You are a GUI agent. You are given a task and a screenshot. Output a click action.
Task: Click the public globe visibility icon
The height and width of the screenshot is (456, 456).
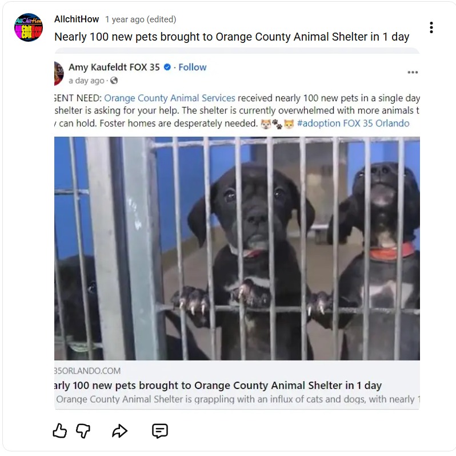(x=114, y=80)
